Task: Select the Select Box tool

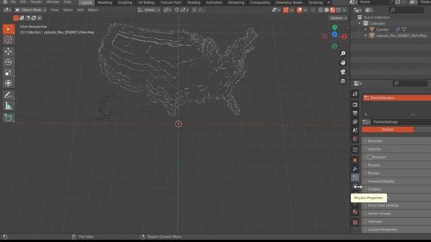Action: (8, 30)
